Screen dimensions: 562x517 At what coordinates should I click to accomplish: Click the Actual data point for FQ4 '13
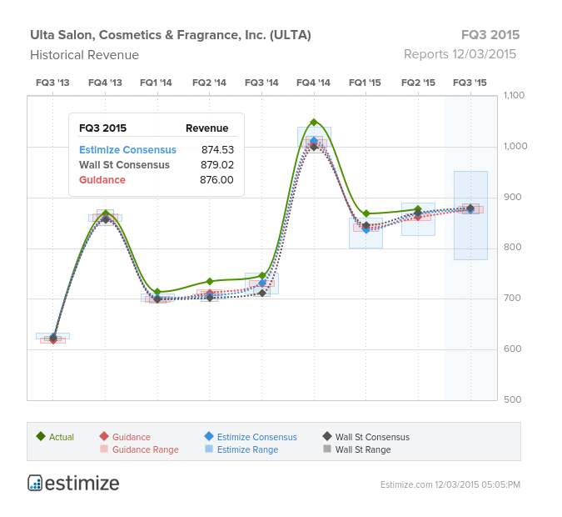[x=106, y=213]
